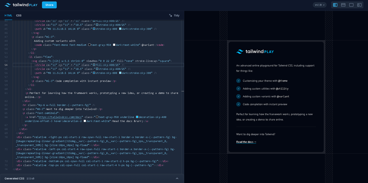Switch to vertical split layout
The width and height of the screenshot is (368, 183).
[335, 5]
